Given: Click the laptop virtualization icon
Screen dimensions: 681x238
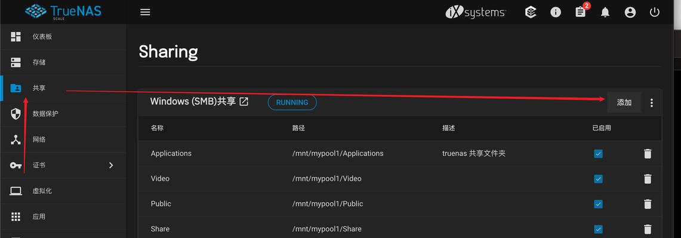Looking at the screenshot, I should click(x=16, y=191).
